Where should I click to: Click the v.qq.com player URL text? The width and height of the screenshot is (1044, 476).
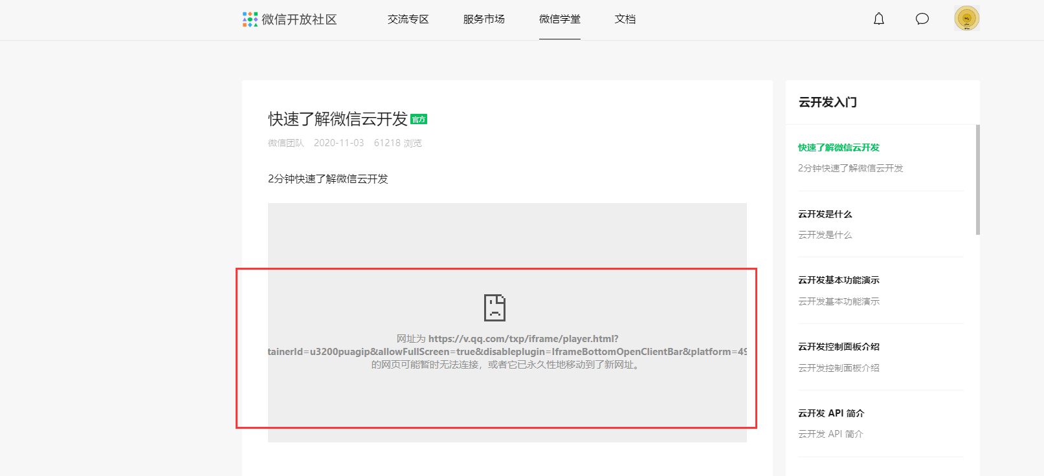click(507, 345)
